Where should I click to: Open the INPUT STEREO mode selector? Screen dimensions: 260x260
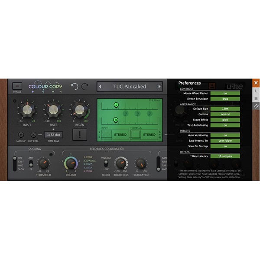tap(120, 135)
